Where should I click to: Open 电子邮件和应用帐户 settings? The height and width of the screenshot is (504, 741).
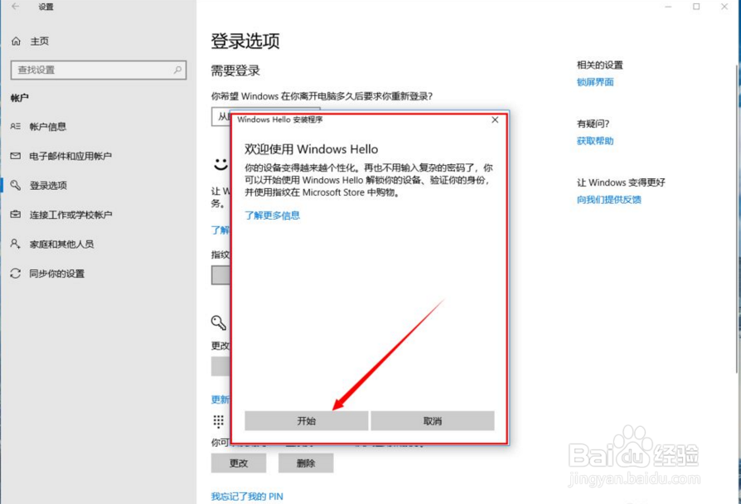(x=70, y=156)
